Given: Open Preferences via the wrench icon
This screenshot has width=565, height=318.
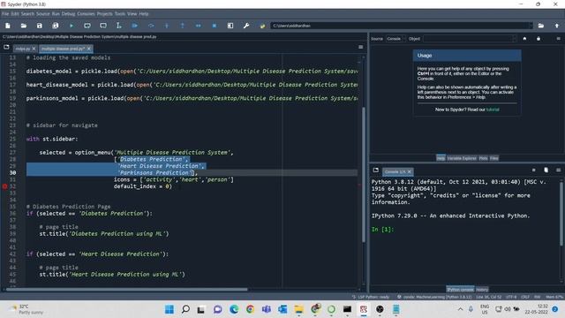Looking at the screenshot, I should pos(246,26).
